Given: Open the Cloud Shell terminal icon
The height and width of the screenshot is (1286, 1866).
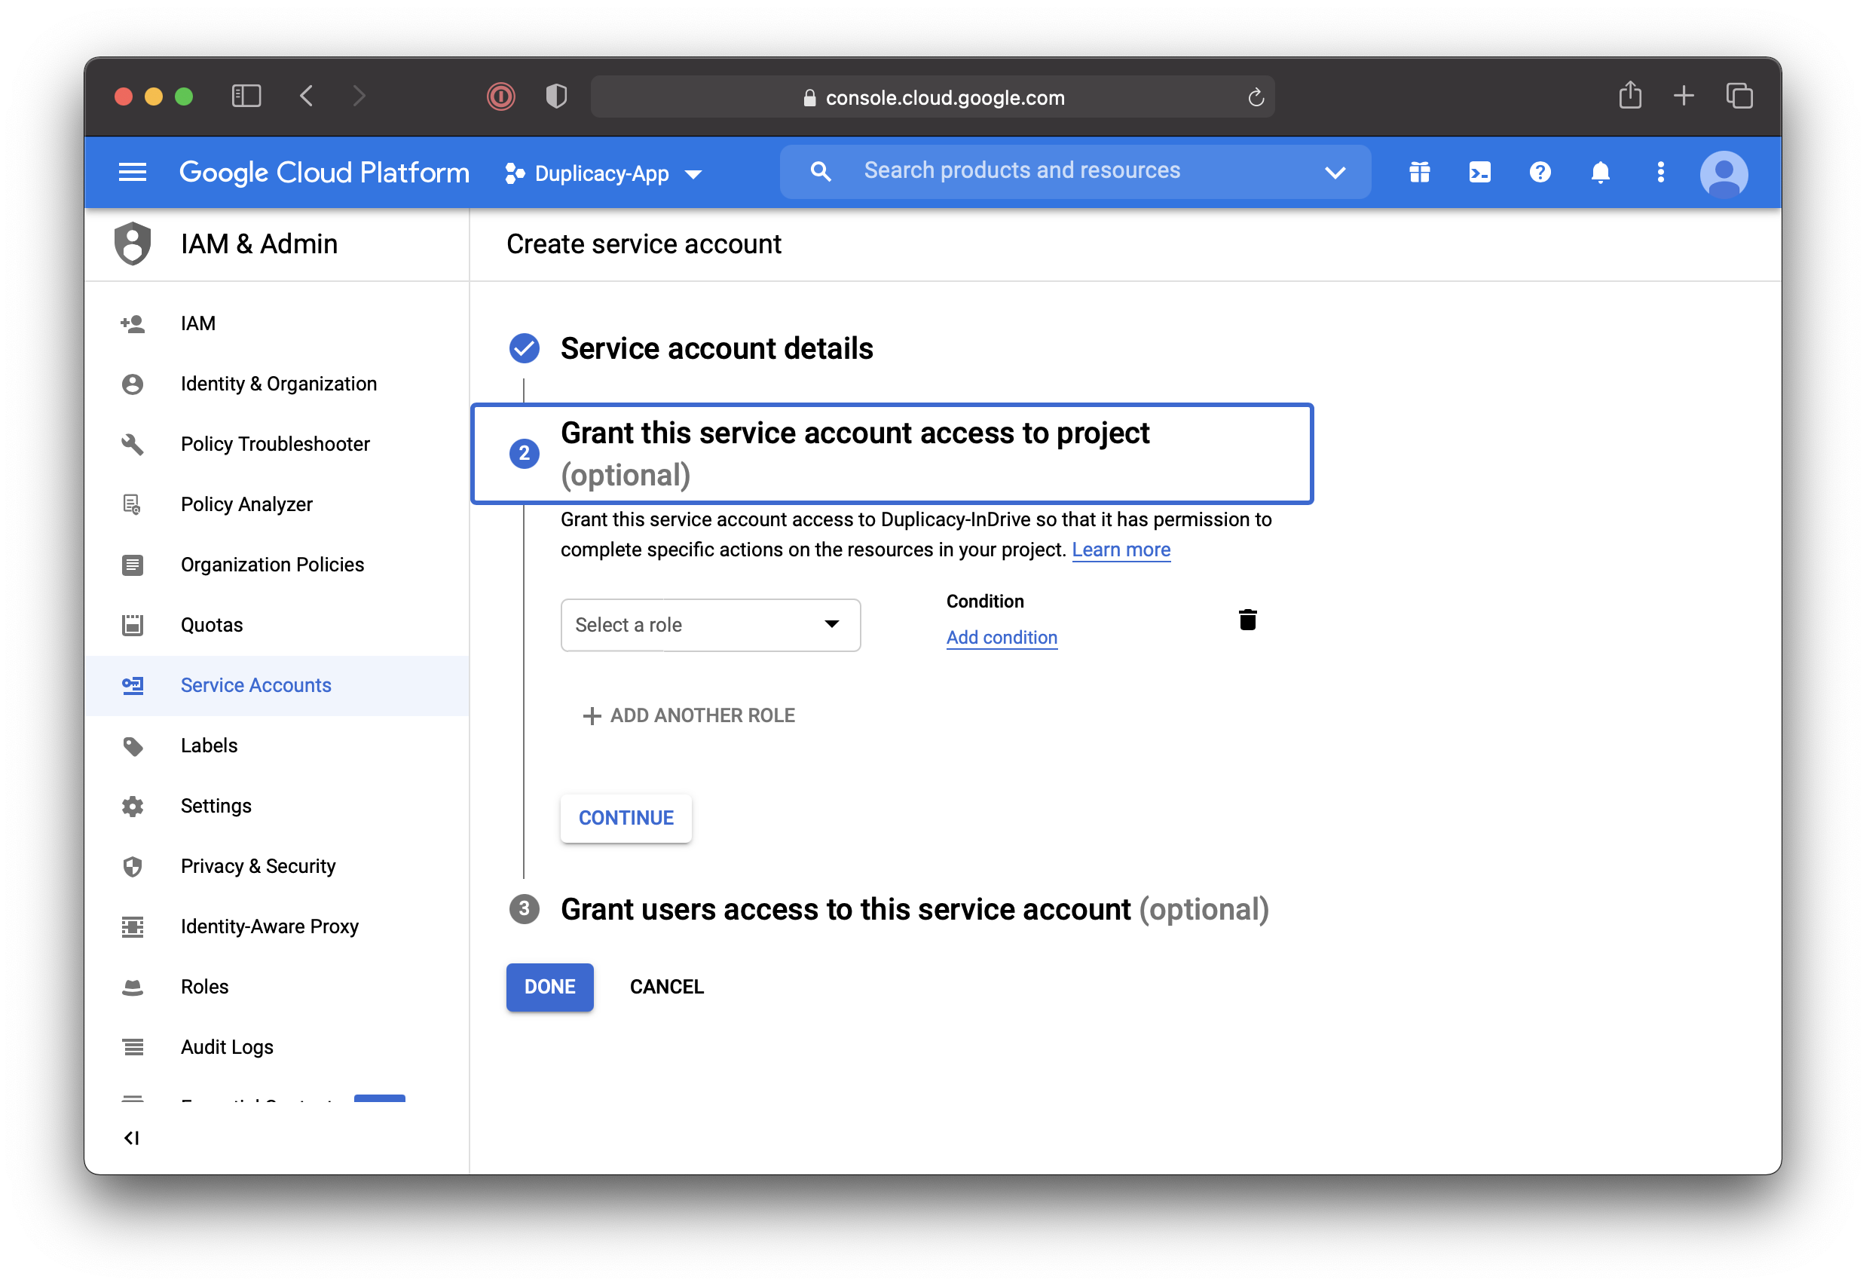Looking at the screenshot, I should click(1479, 173).
